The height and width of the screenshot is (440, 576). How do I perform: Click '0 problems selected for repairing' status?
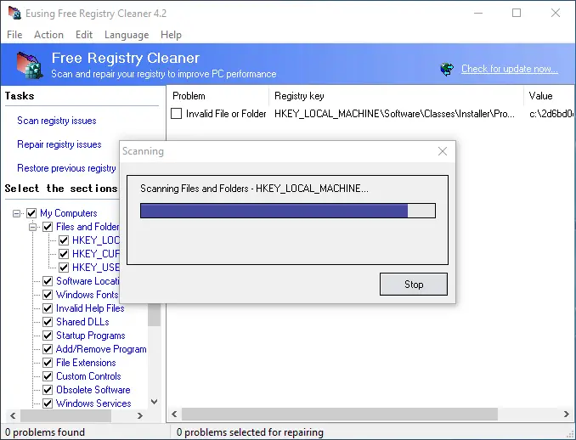pyautogui.click(x=250, y=432)
